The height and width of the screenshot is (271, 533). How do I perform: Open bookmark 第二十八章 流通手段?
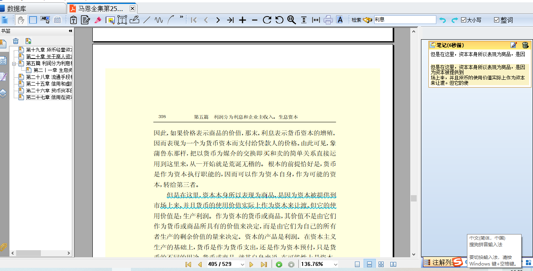(x=49, y=77)
